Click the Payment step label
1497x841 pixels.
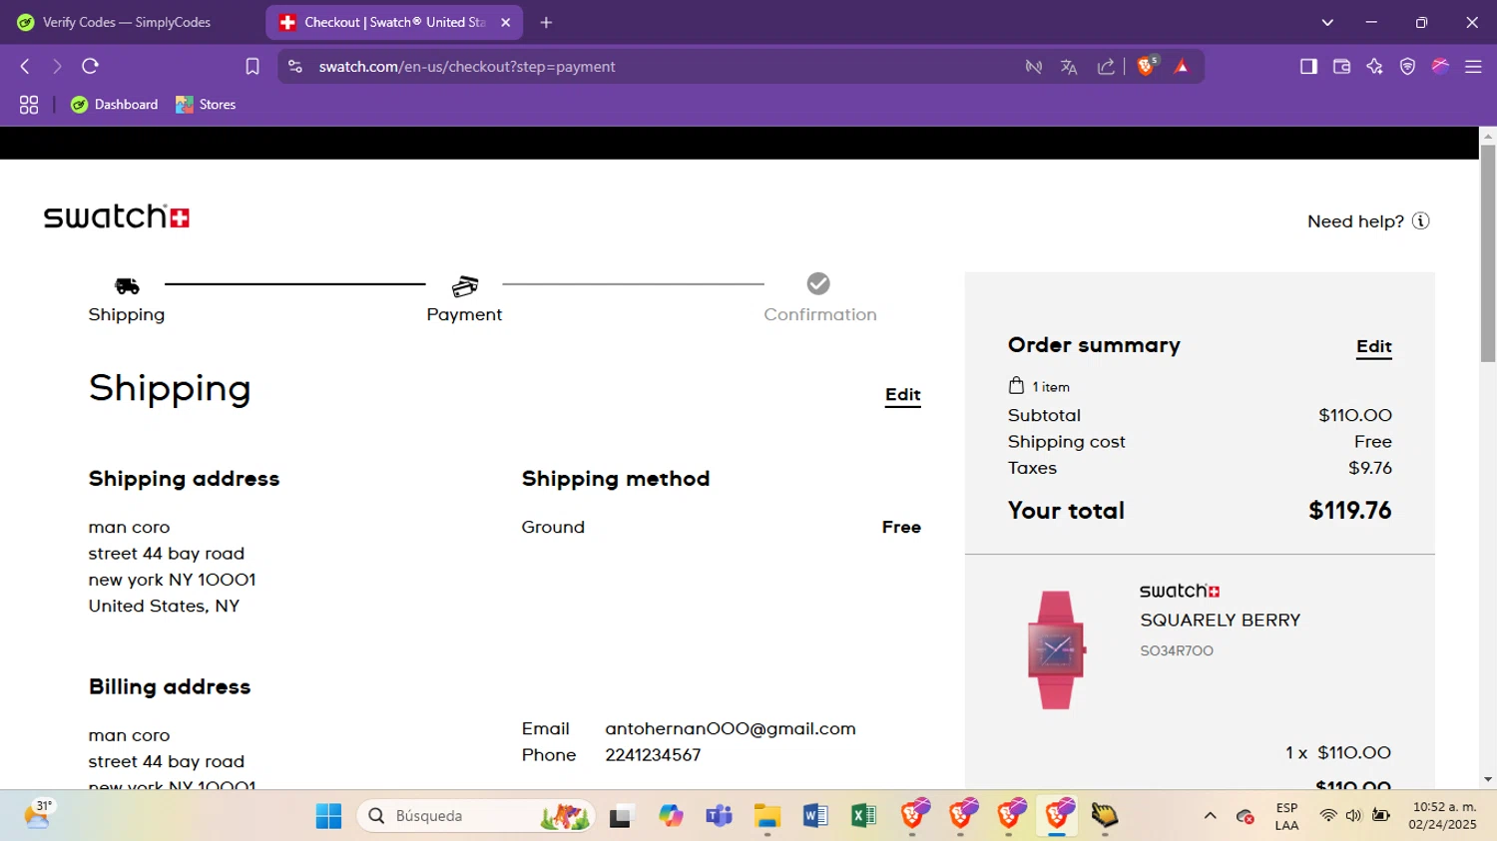click(465, 315)
